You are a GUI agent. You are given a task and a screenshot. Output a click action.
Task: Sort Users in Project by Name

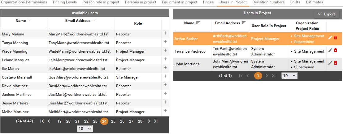click(198, 22)
